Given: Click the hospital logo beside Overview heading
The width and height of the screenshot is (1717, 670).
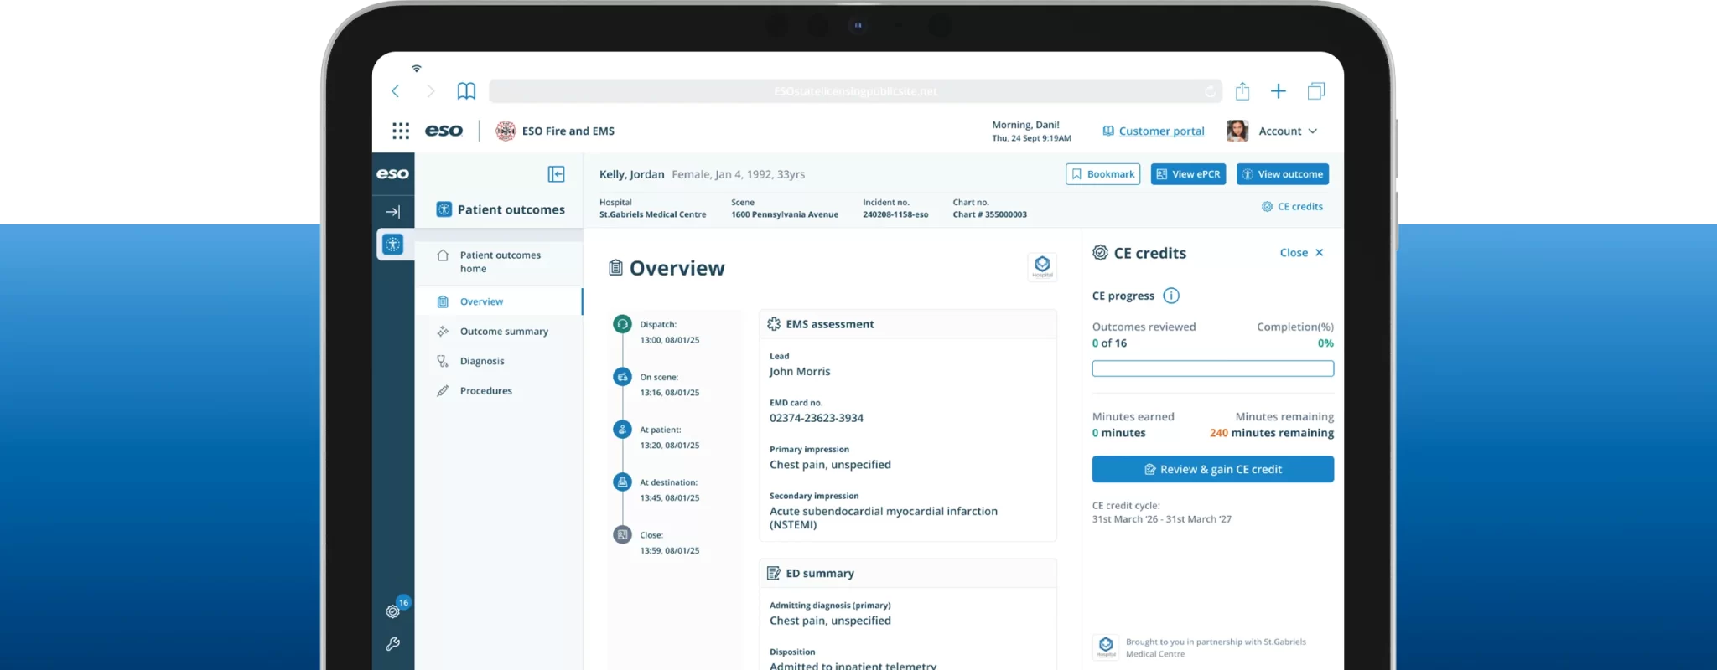Looking at the screenshot, I should (x=1042, y=266).
